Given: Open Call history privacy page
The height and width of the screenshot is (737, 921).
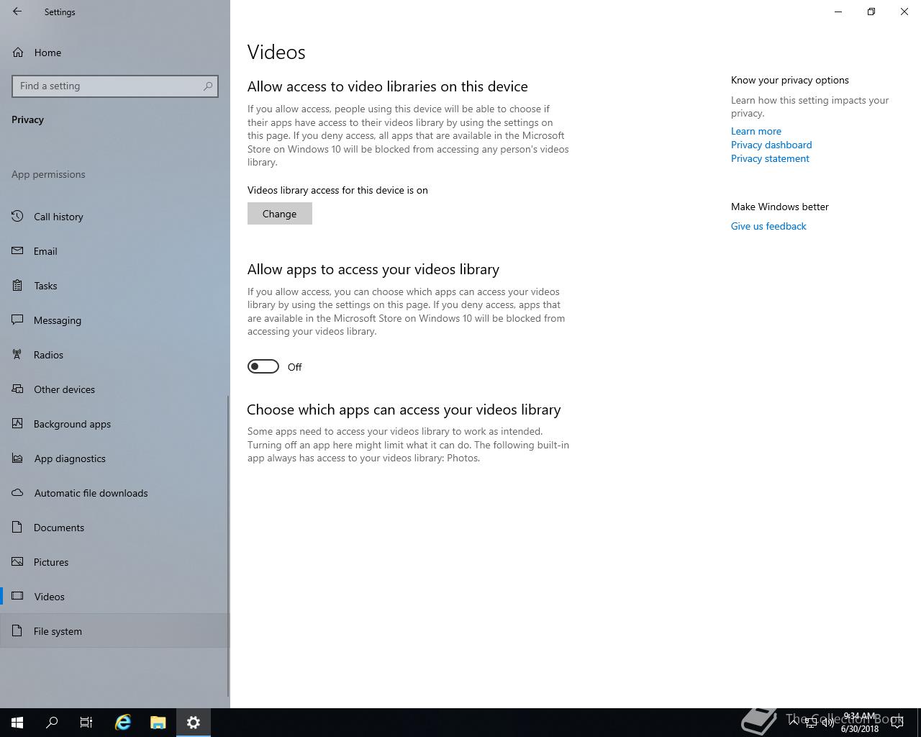Looking at the screenshot, I should tap(115, 217).
